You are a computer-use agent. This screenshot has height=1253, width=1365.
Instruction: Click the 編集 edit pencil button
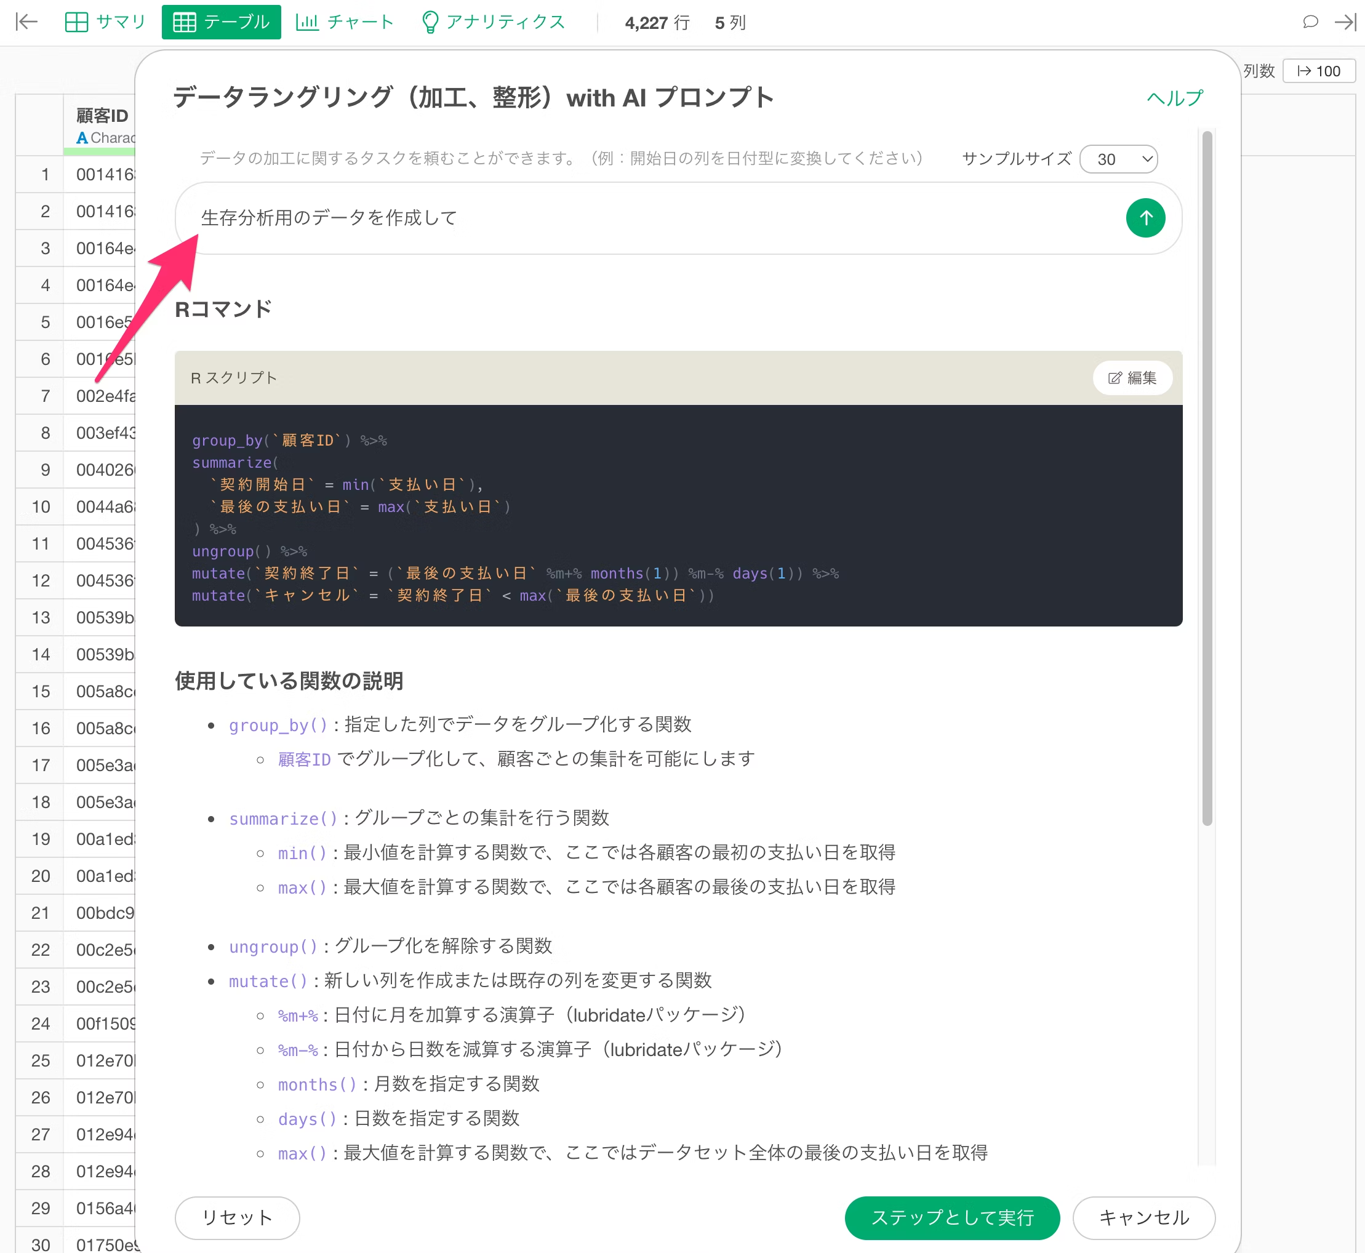1132,378
